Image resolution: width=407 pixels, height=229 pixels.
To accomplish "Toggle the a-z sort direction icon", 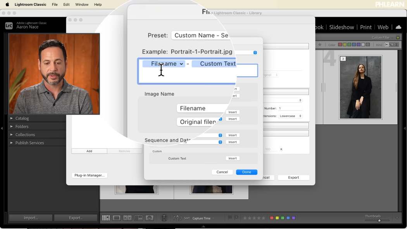I will (177, 218).
